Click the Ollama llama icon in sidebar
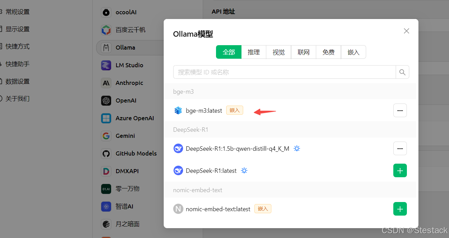The image size is (449, 238). (106, 48)
